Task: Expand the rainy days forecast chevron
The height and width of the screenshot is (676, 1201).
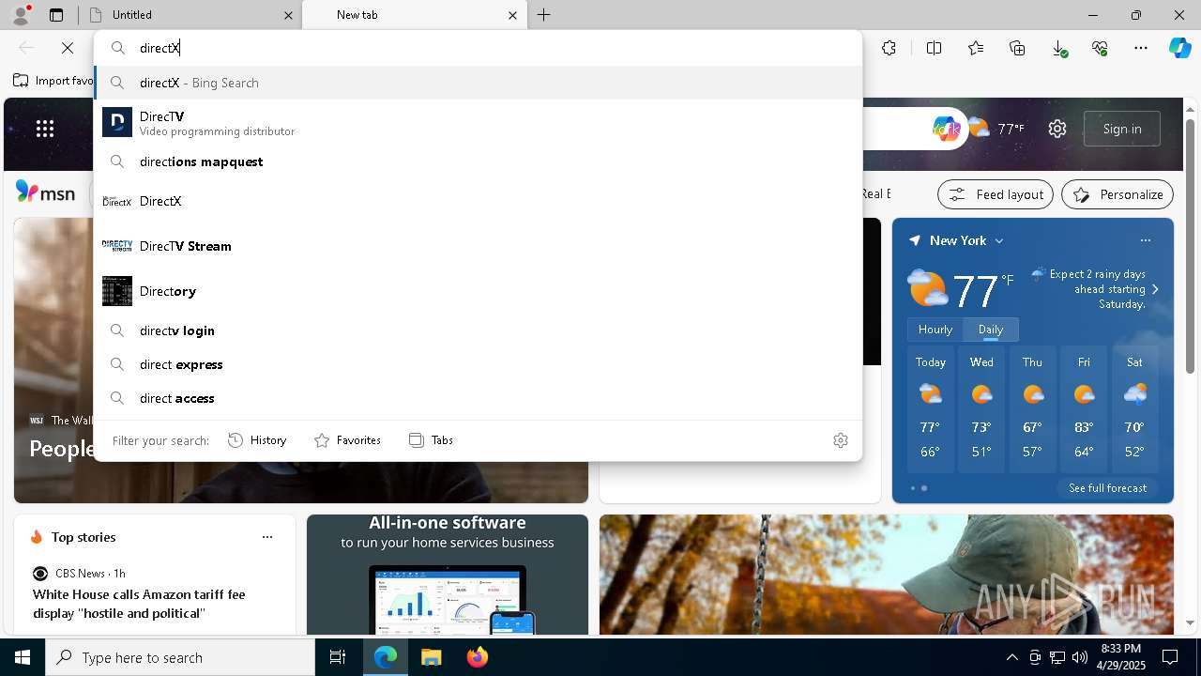Action: [x=1155, y=289]
